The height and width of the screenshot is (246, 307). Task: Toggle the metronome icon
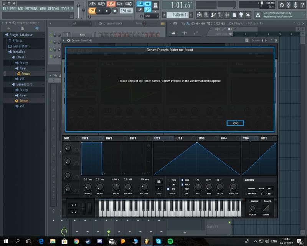pyautogui.click(x=92, y=3)
